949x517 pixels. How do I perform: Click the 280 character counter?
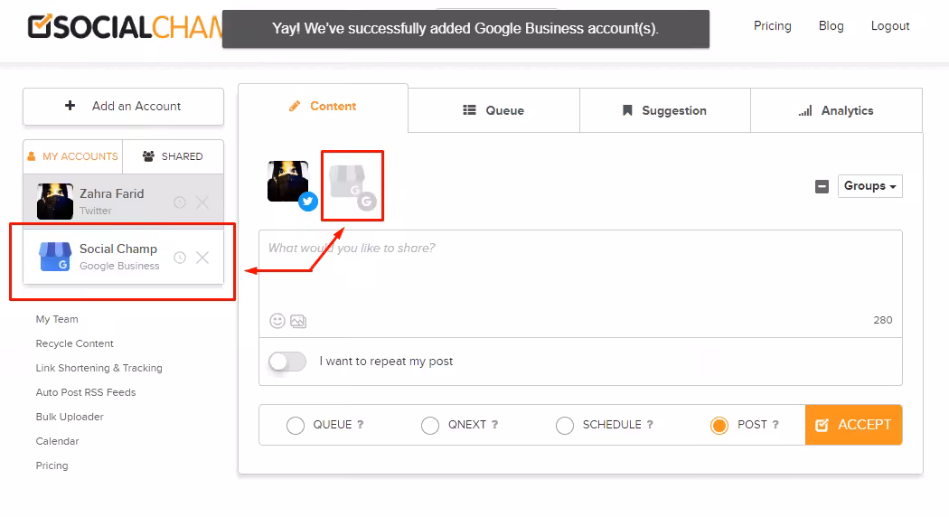[882, 320]
